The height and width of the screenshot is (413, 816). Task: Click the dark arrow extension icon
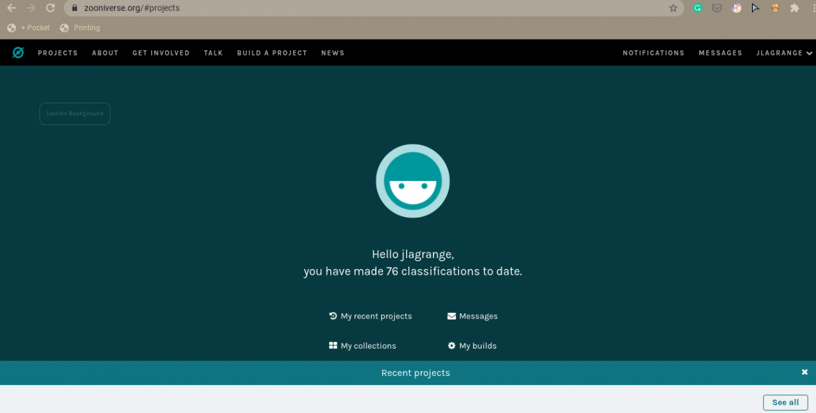tap(755, 8)
